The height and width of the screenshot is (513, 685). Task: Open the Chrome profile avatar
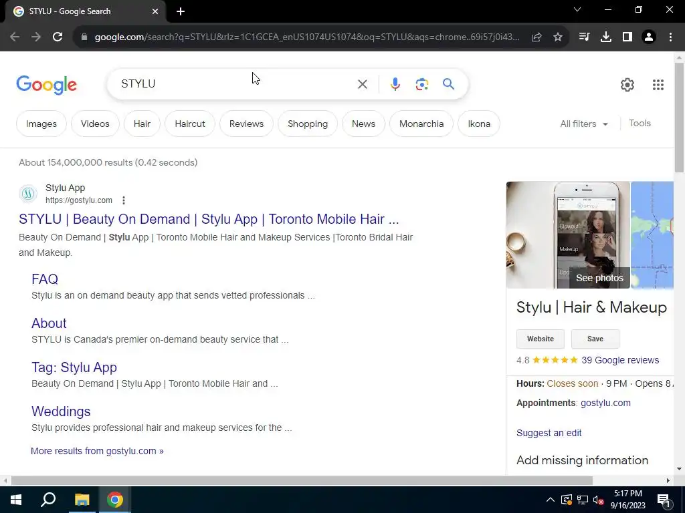click(649, 37)
